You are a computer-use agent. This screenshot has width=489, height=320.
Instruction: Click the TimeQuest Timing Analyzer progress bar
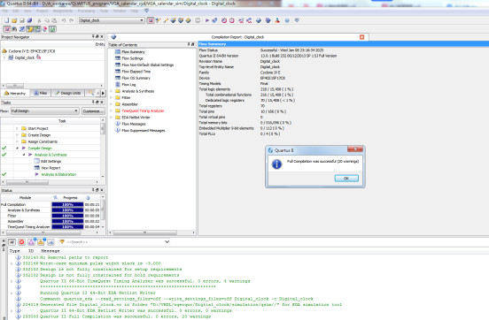coord(67,227)
